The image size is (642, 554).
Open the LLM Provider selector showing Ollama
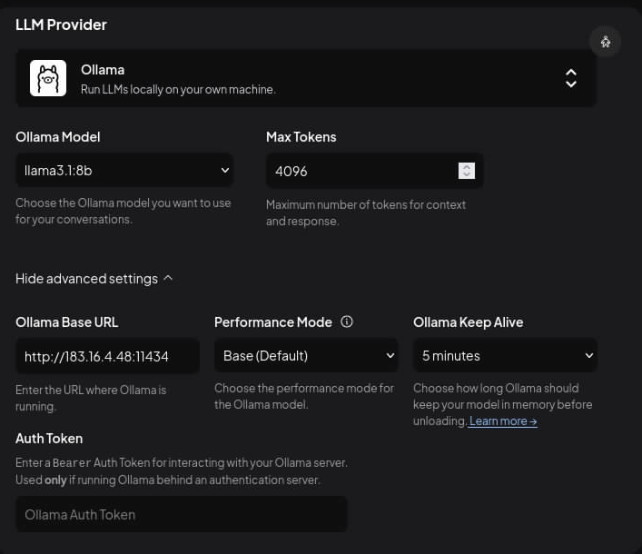[x=305, y=78]
